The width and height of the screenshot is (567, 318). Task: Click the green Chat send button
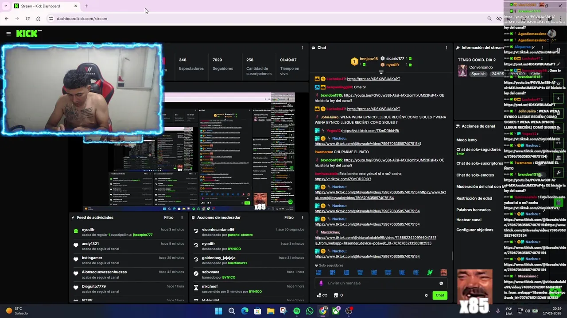[439, 295]
